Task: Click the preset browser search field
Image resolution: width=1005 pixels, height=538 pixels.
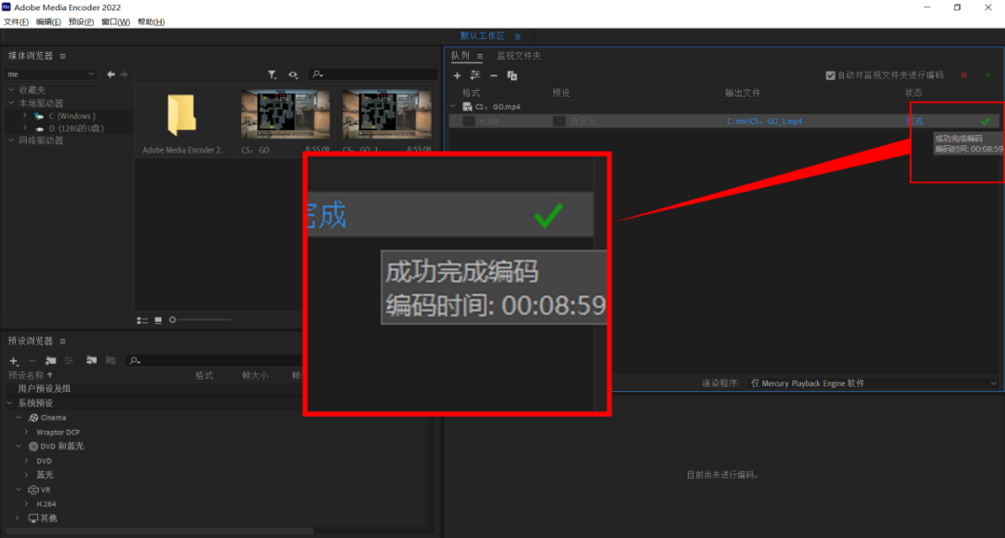Action: pyautogui.click(x=215, y=361)
